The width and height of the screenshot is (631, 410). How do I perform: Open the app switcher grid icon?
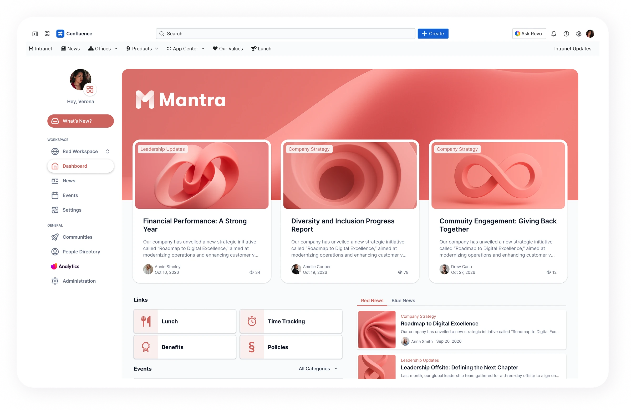click(x=47, y=33)
